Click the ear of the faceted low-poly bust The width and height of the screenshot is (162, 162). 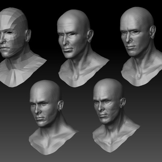tap(28, 36)
